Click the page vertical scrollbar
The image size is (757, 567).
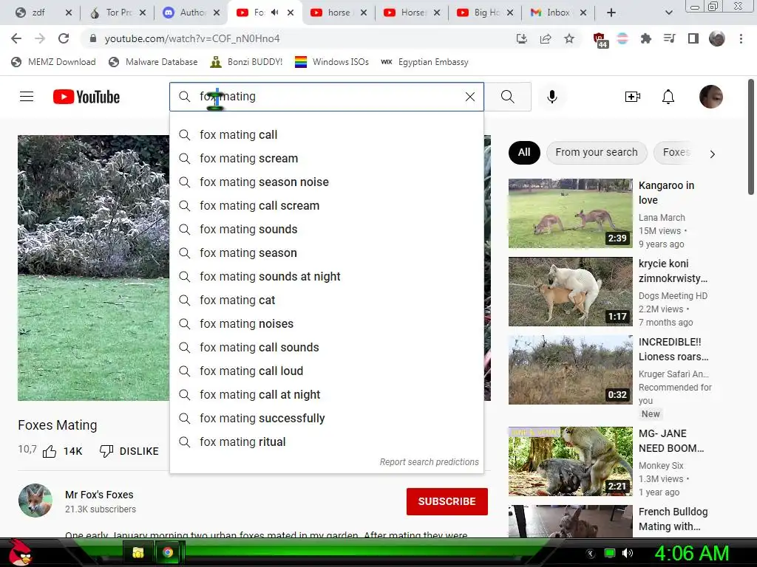point(751,137)
